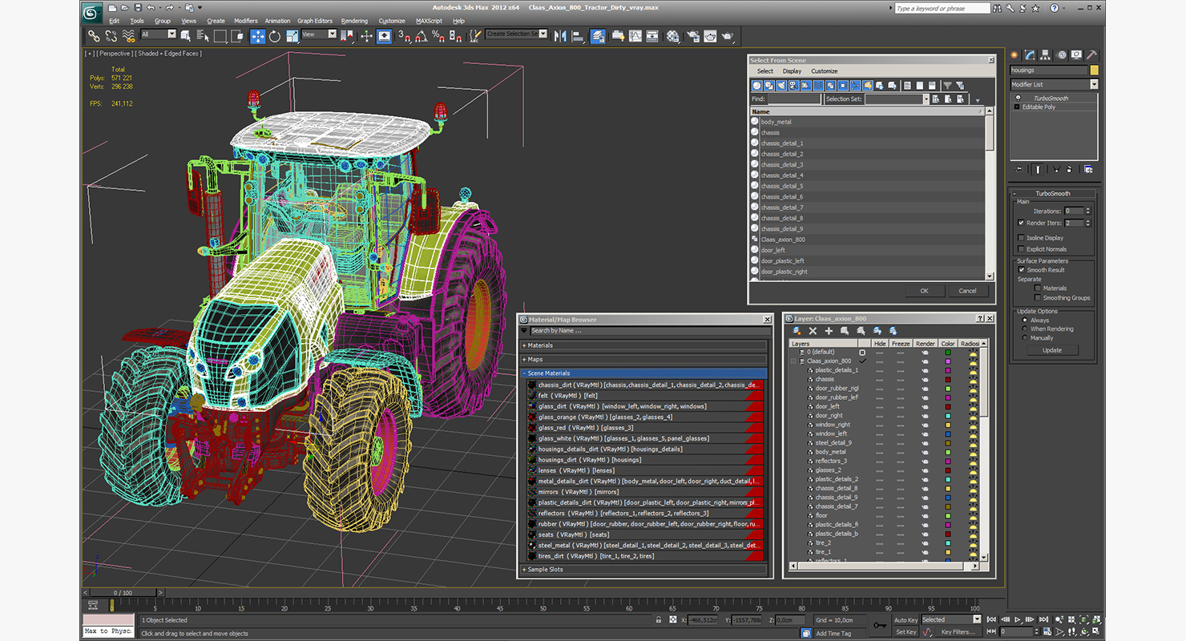Click the Render Production teapot icon
This screenshot has width=1186, height=641.
728,36
